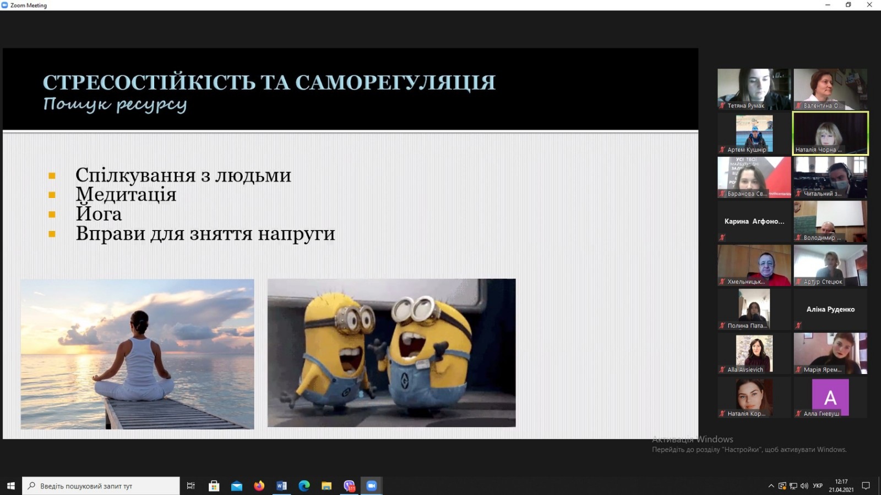The width and height of the screenshot is (881, 495).
Task: Open Firefox browser in taskbar
Action: pyautogui.click(x=259, y=486)
